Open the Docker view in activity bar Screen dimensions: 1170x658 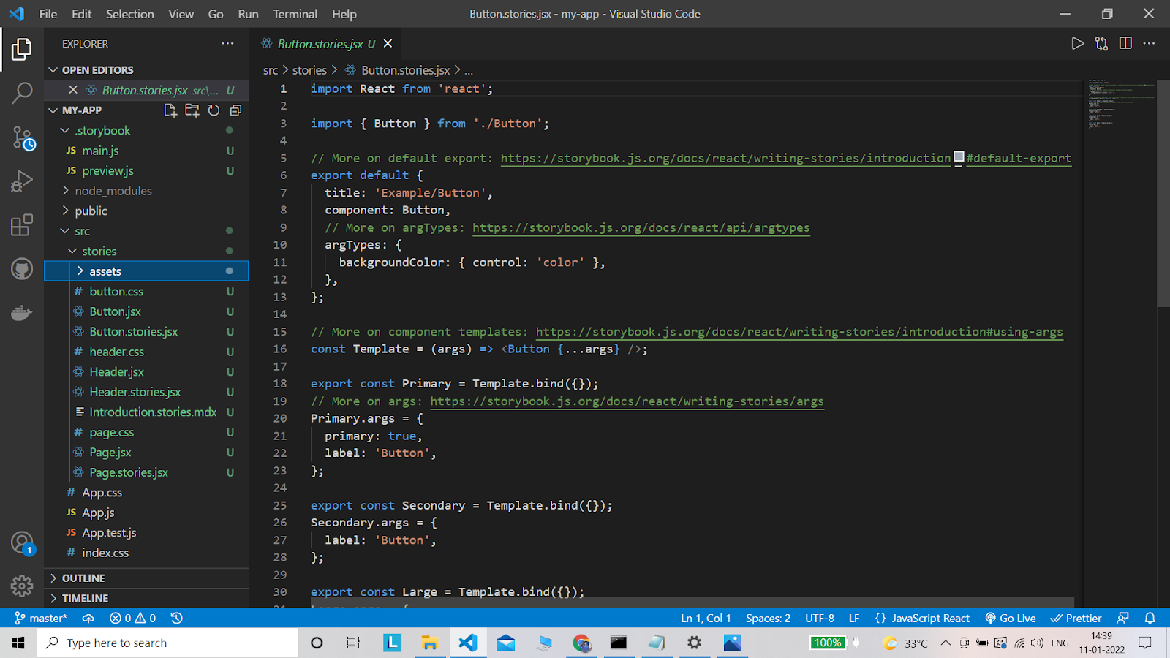22,313
